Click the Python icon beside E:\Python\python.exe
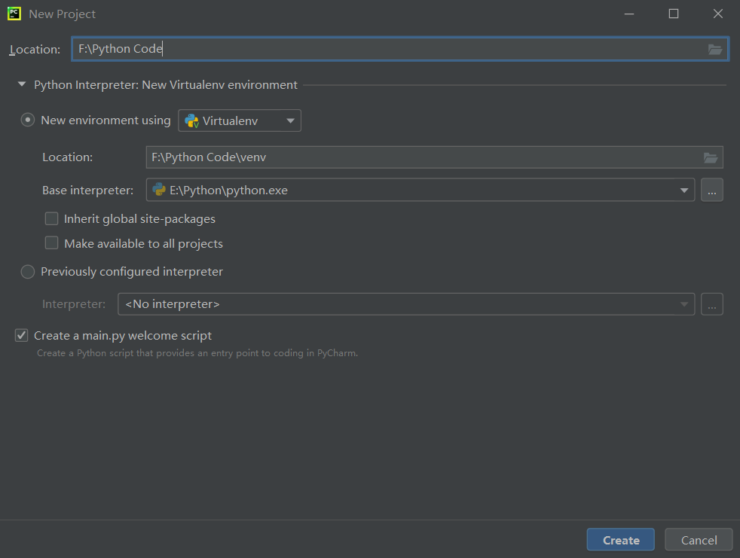The width and height of the screenshot is (740, 558). (159, 190)
